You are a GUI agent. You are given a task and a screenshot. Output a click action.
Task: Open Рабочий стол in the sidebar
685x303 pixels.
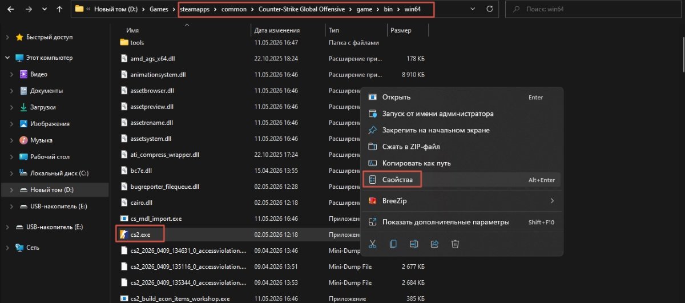50,157
